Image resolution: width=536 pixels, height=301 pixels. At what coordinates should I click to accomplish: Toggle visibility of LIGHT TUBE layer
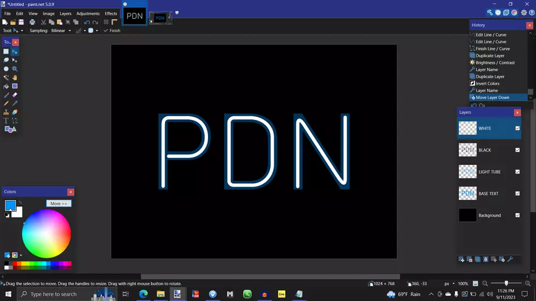click(x=518, y=171)
